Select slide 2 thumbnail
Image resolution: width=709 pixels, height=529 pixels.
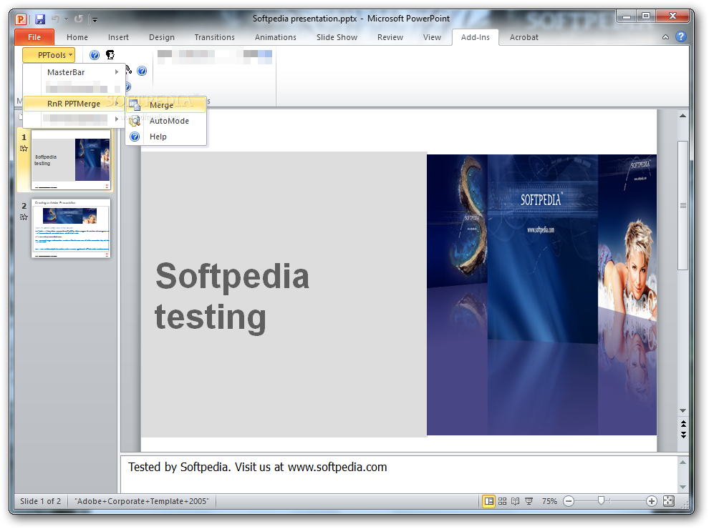(70, 228)
